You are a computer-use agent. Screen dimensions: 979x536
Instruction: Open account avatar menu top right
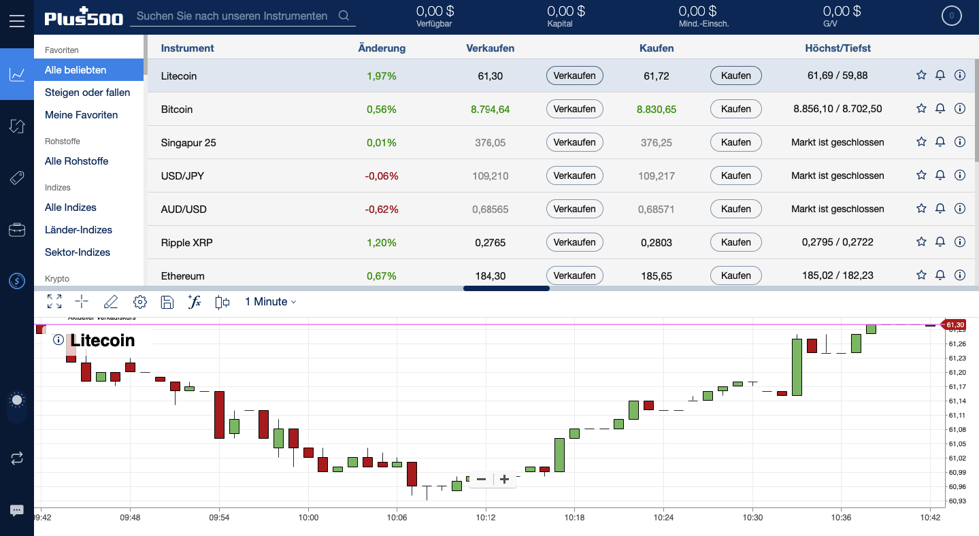951,16
